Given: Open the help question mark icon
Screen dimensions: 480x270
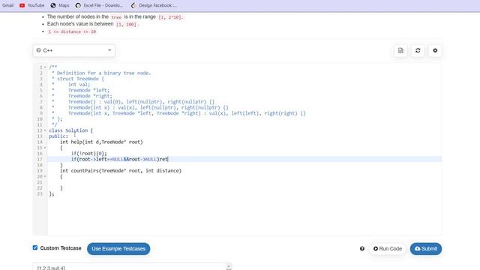Looking at the screenshot, I should pyautogui.click(x=362, y=248).
